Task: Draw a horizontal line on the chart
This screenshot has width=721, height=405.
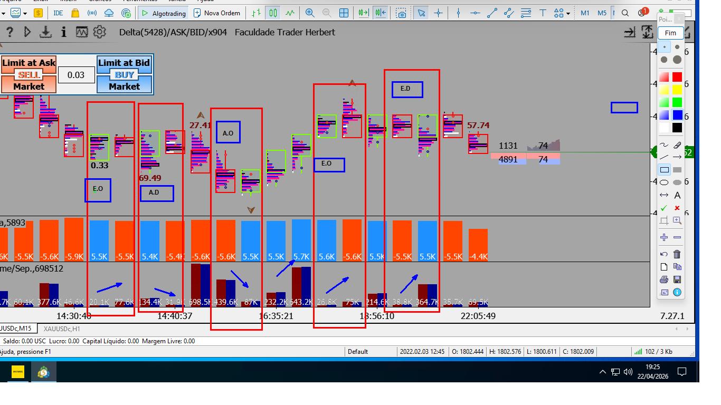Action: tap(475, 13)
